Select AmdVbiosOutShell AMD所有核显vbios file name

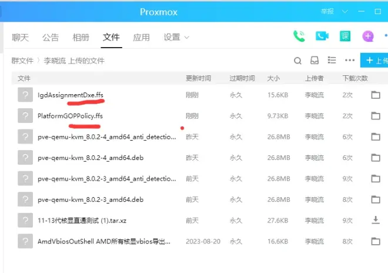[x=104, y=241]
